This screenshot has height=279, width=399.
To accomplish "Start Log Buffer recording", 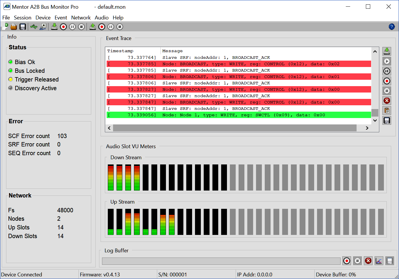I will coord(347,261).
